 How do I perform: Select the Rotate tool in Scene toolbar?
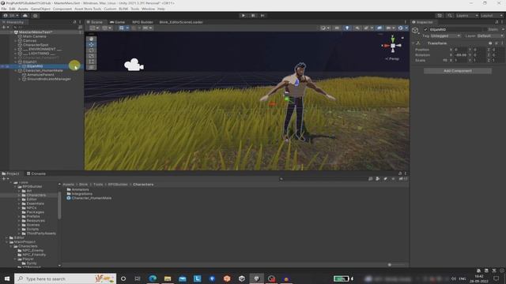(x=92, y=50)
